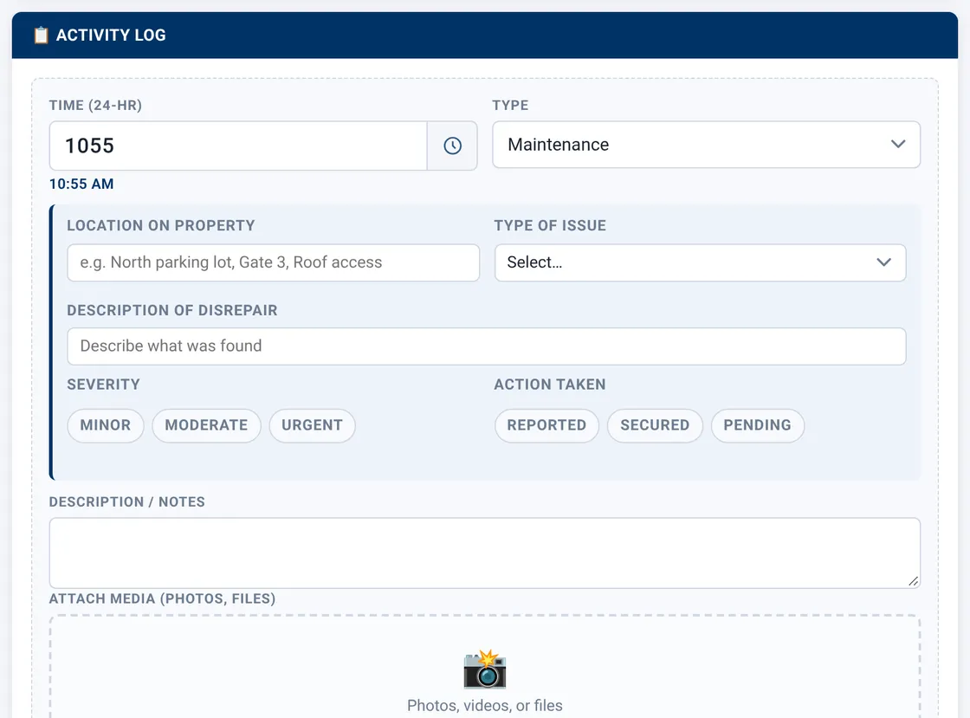Mark action taken as Reported
The image size is (970, 718).
point(546,425)
